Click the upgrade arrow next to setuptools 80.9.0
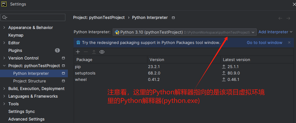 (224, 73)
